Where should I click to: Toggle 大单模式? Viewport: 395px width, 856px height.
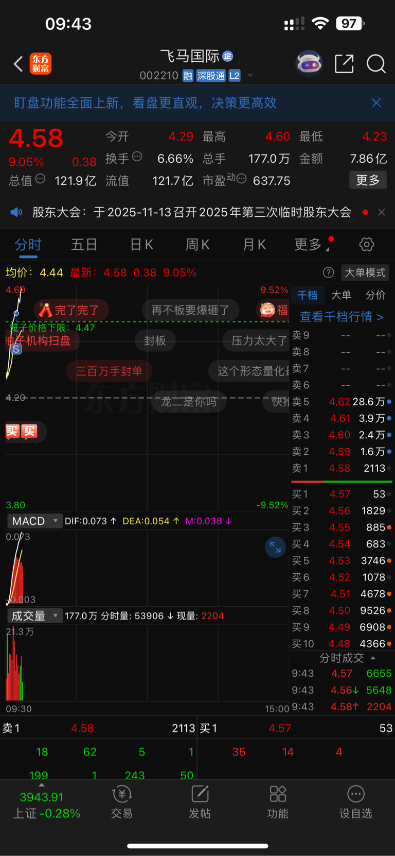coord(365,272)
